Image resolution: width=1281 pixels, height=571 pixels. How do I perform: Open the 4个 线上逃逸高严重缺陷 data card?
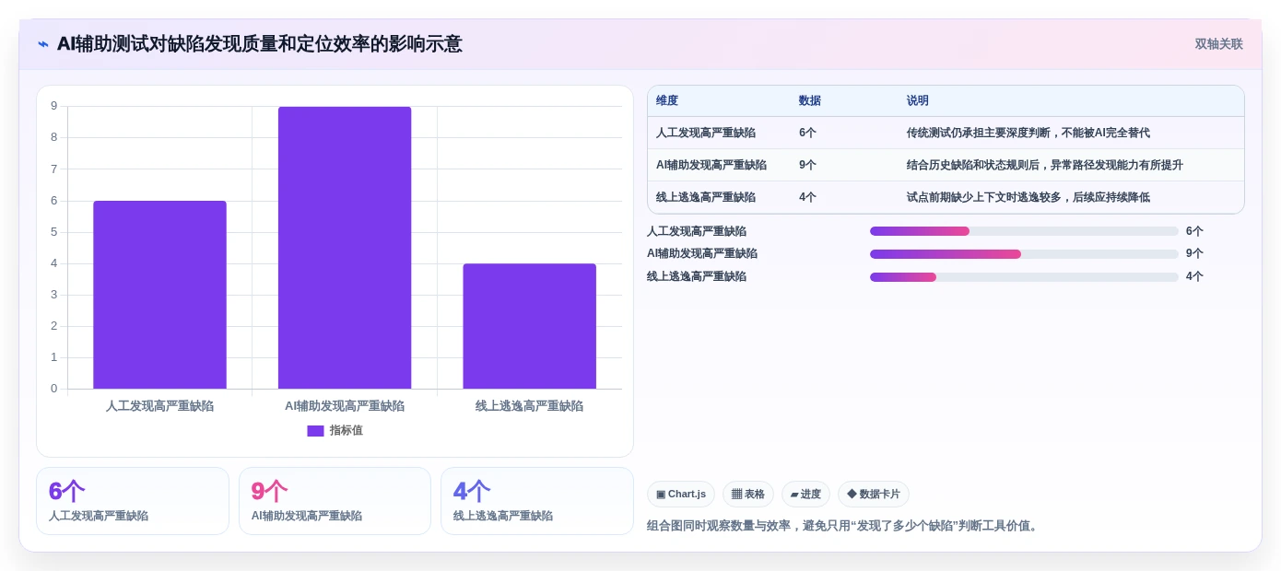(537, 501)
